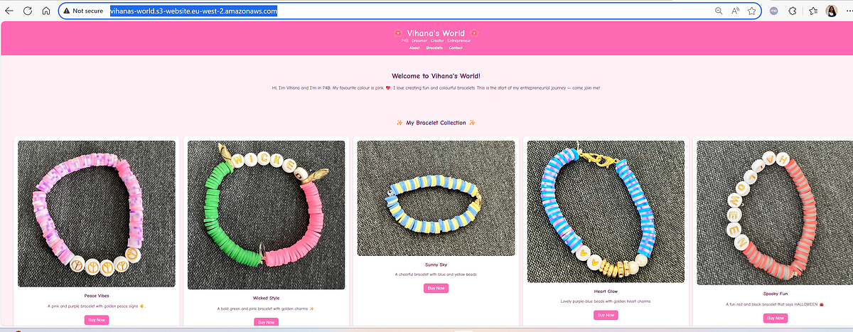View the Not secure site information
The image size is (853, 332).
pyautogui.click(x=83, y=11)
